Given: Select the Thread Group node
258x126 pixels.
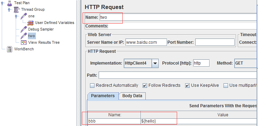Looking at the screenshot, I should click(x=33, y=9).
